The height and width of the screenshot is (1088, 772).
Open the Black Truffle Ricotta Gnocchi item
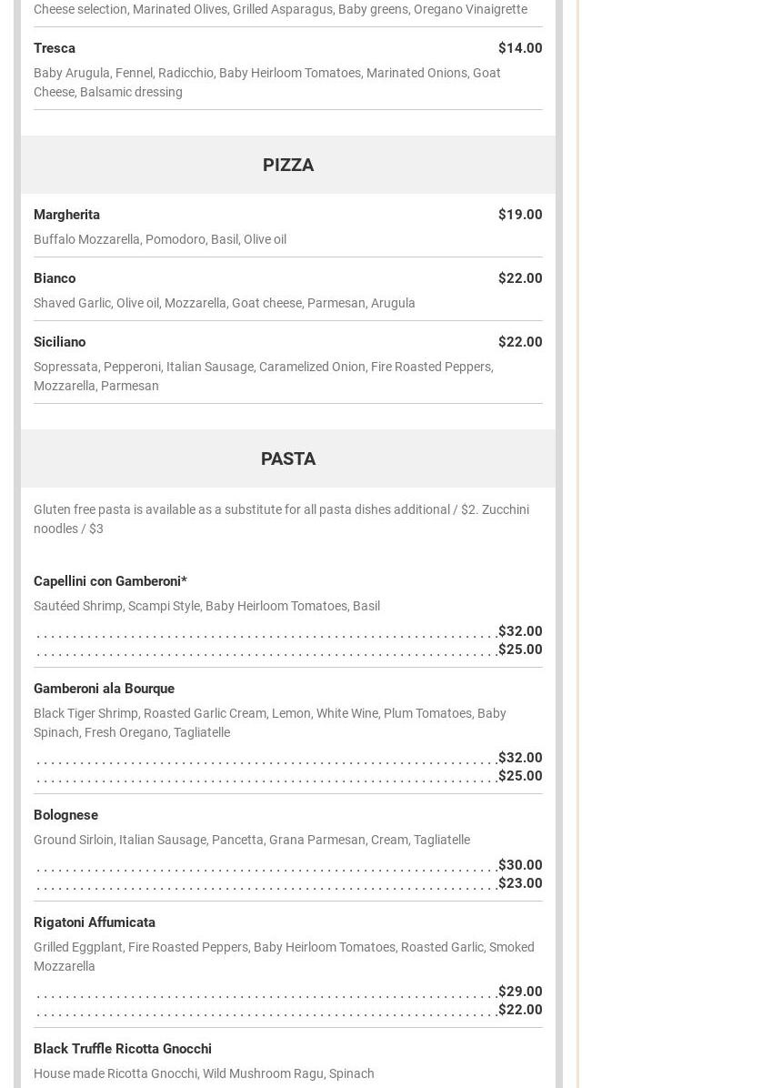click(x=123, y=1049)
